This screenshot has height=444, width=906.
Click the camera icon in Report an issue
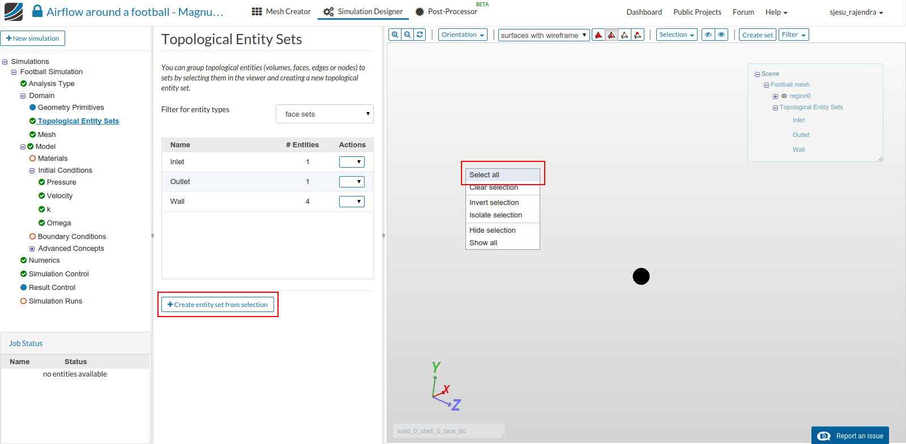(x=825, y=436)
